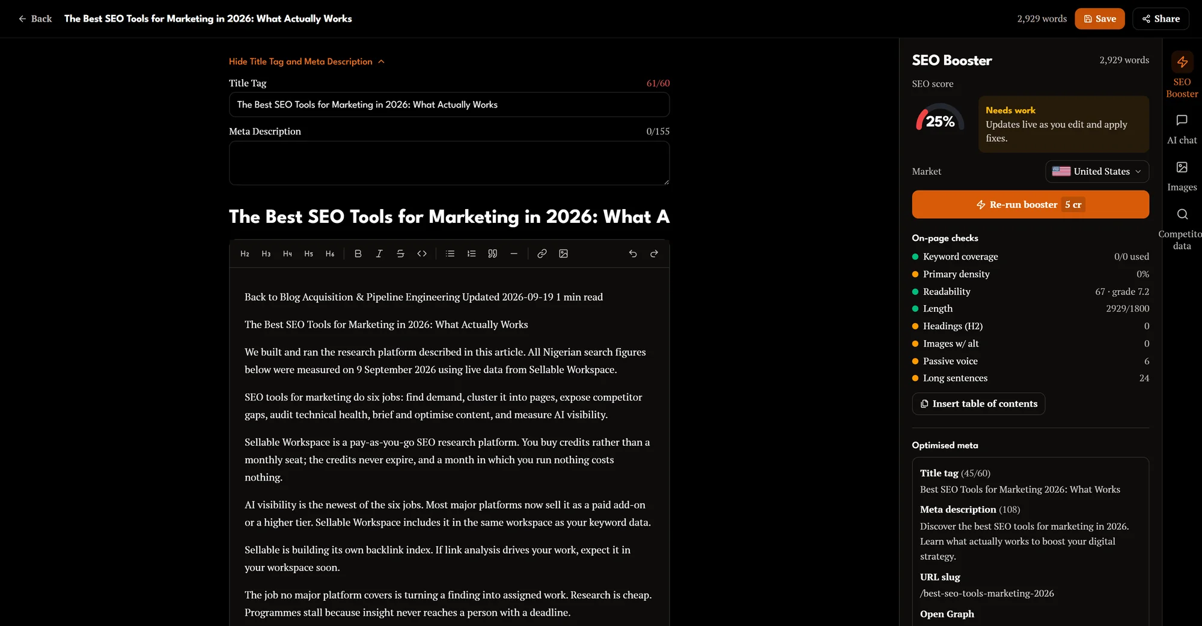The height and width of the screenshot is (626, 1202).
Task: Select the Primary density check row
Action: tap(1030, 274)
